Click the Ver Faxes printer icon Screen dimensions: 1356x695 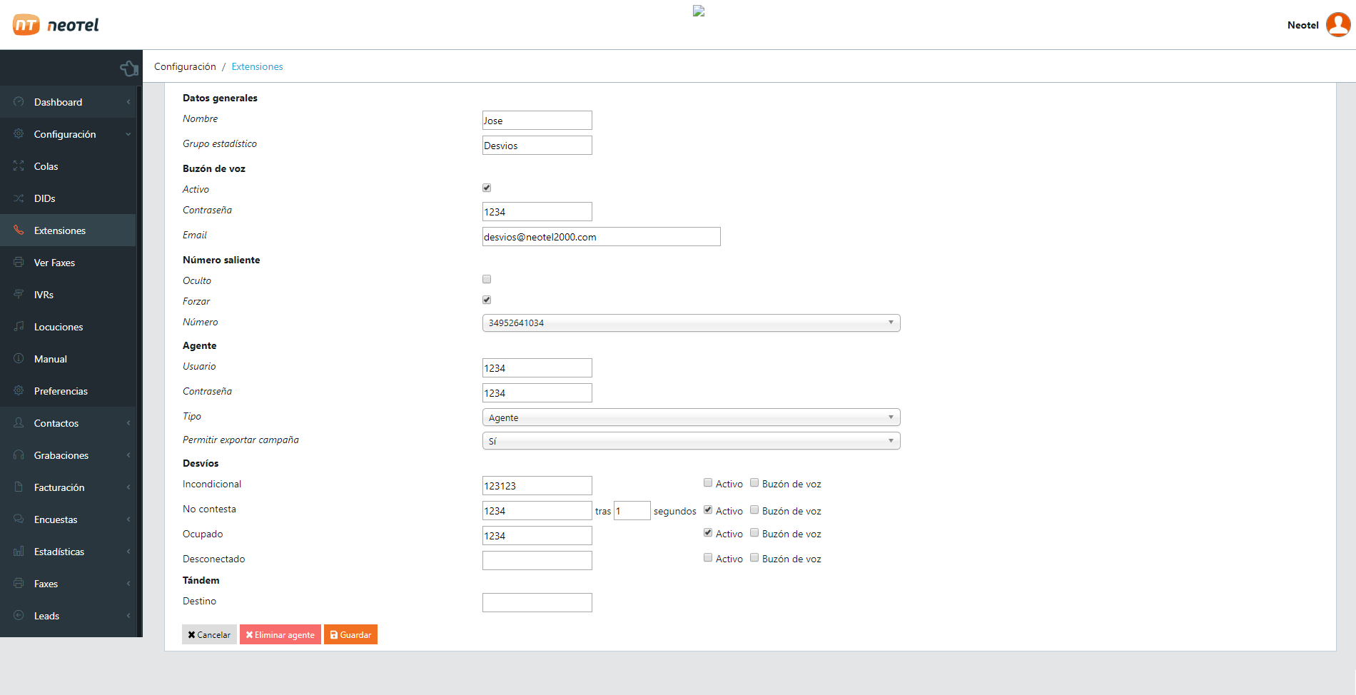tap(19, 263)
